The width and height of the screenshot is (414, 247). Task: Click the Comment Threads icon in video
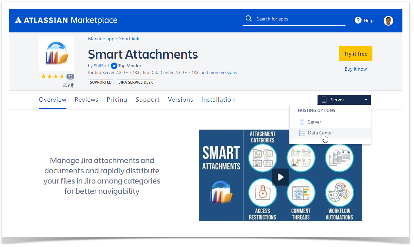(301, 192)
